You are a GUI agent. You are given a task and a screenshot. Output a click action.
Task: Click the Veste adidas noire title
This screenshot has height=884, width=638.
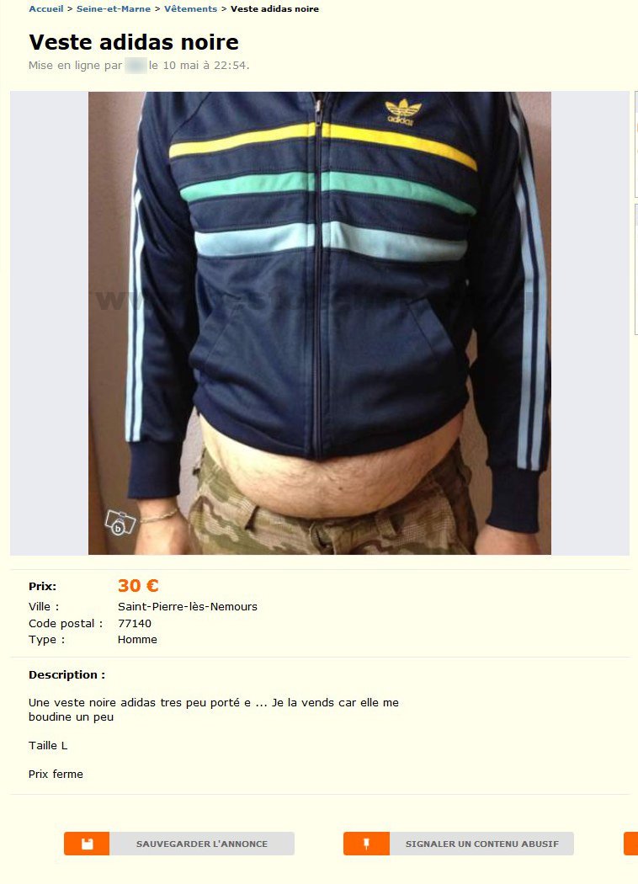click(x=134, y=42)
